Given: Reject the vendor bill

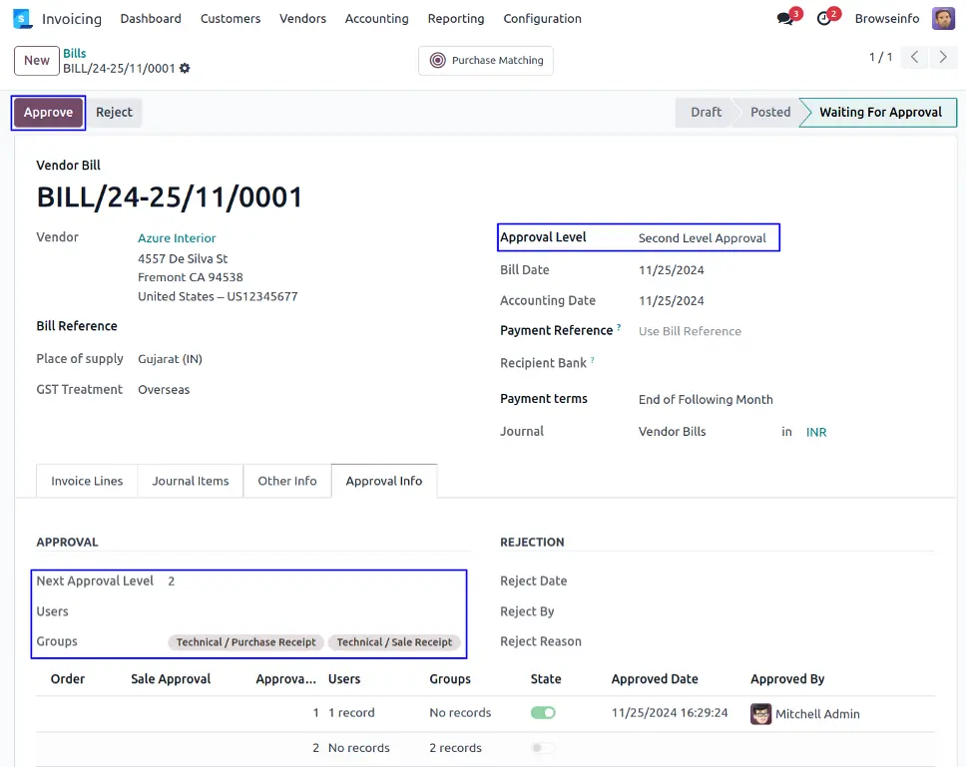Looking at the screenshot, I should [x=114, y=113].
